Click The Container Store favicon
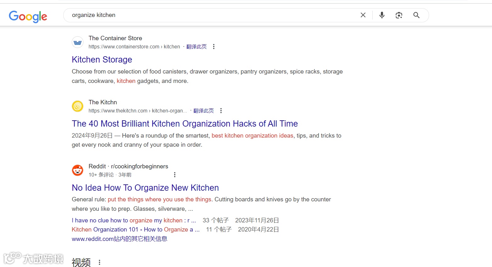 (x=77, y=42)
